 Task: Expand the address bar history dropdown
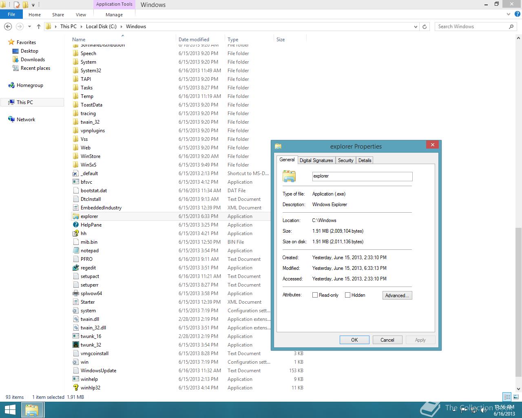(x=416, y=27)
